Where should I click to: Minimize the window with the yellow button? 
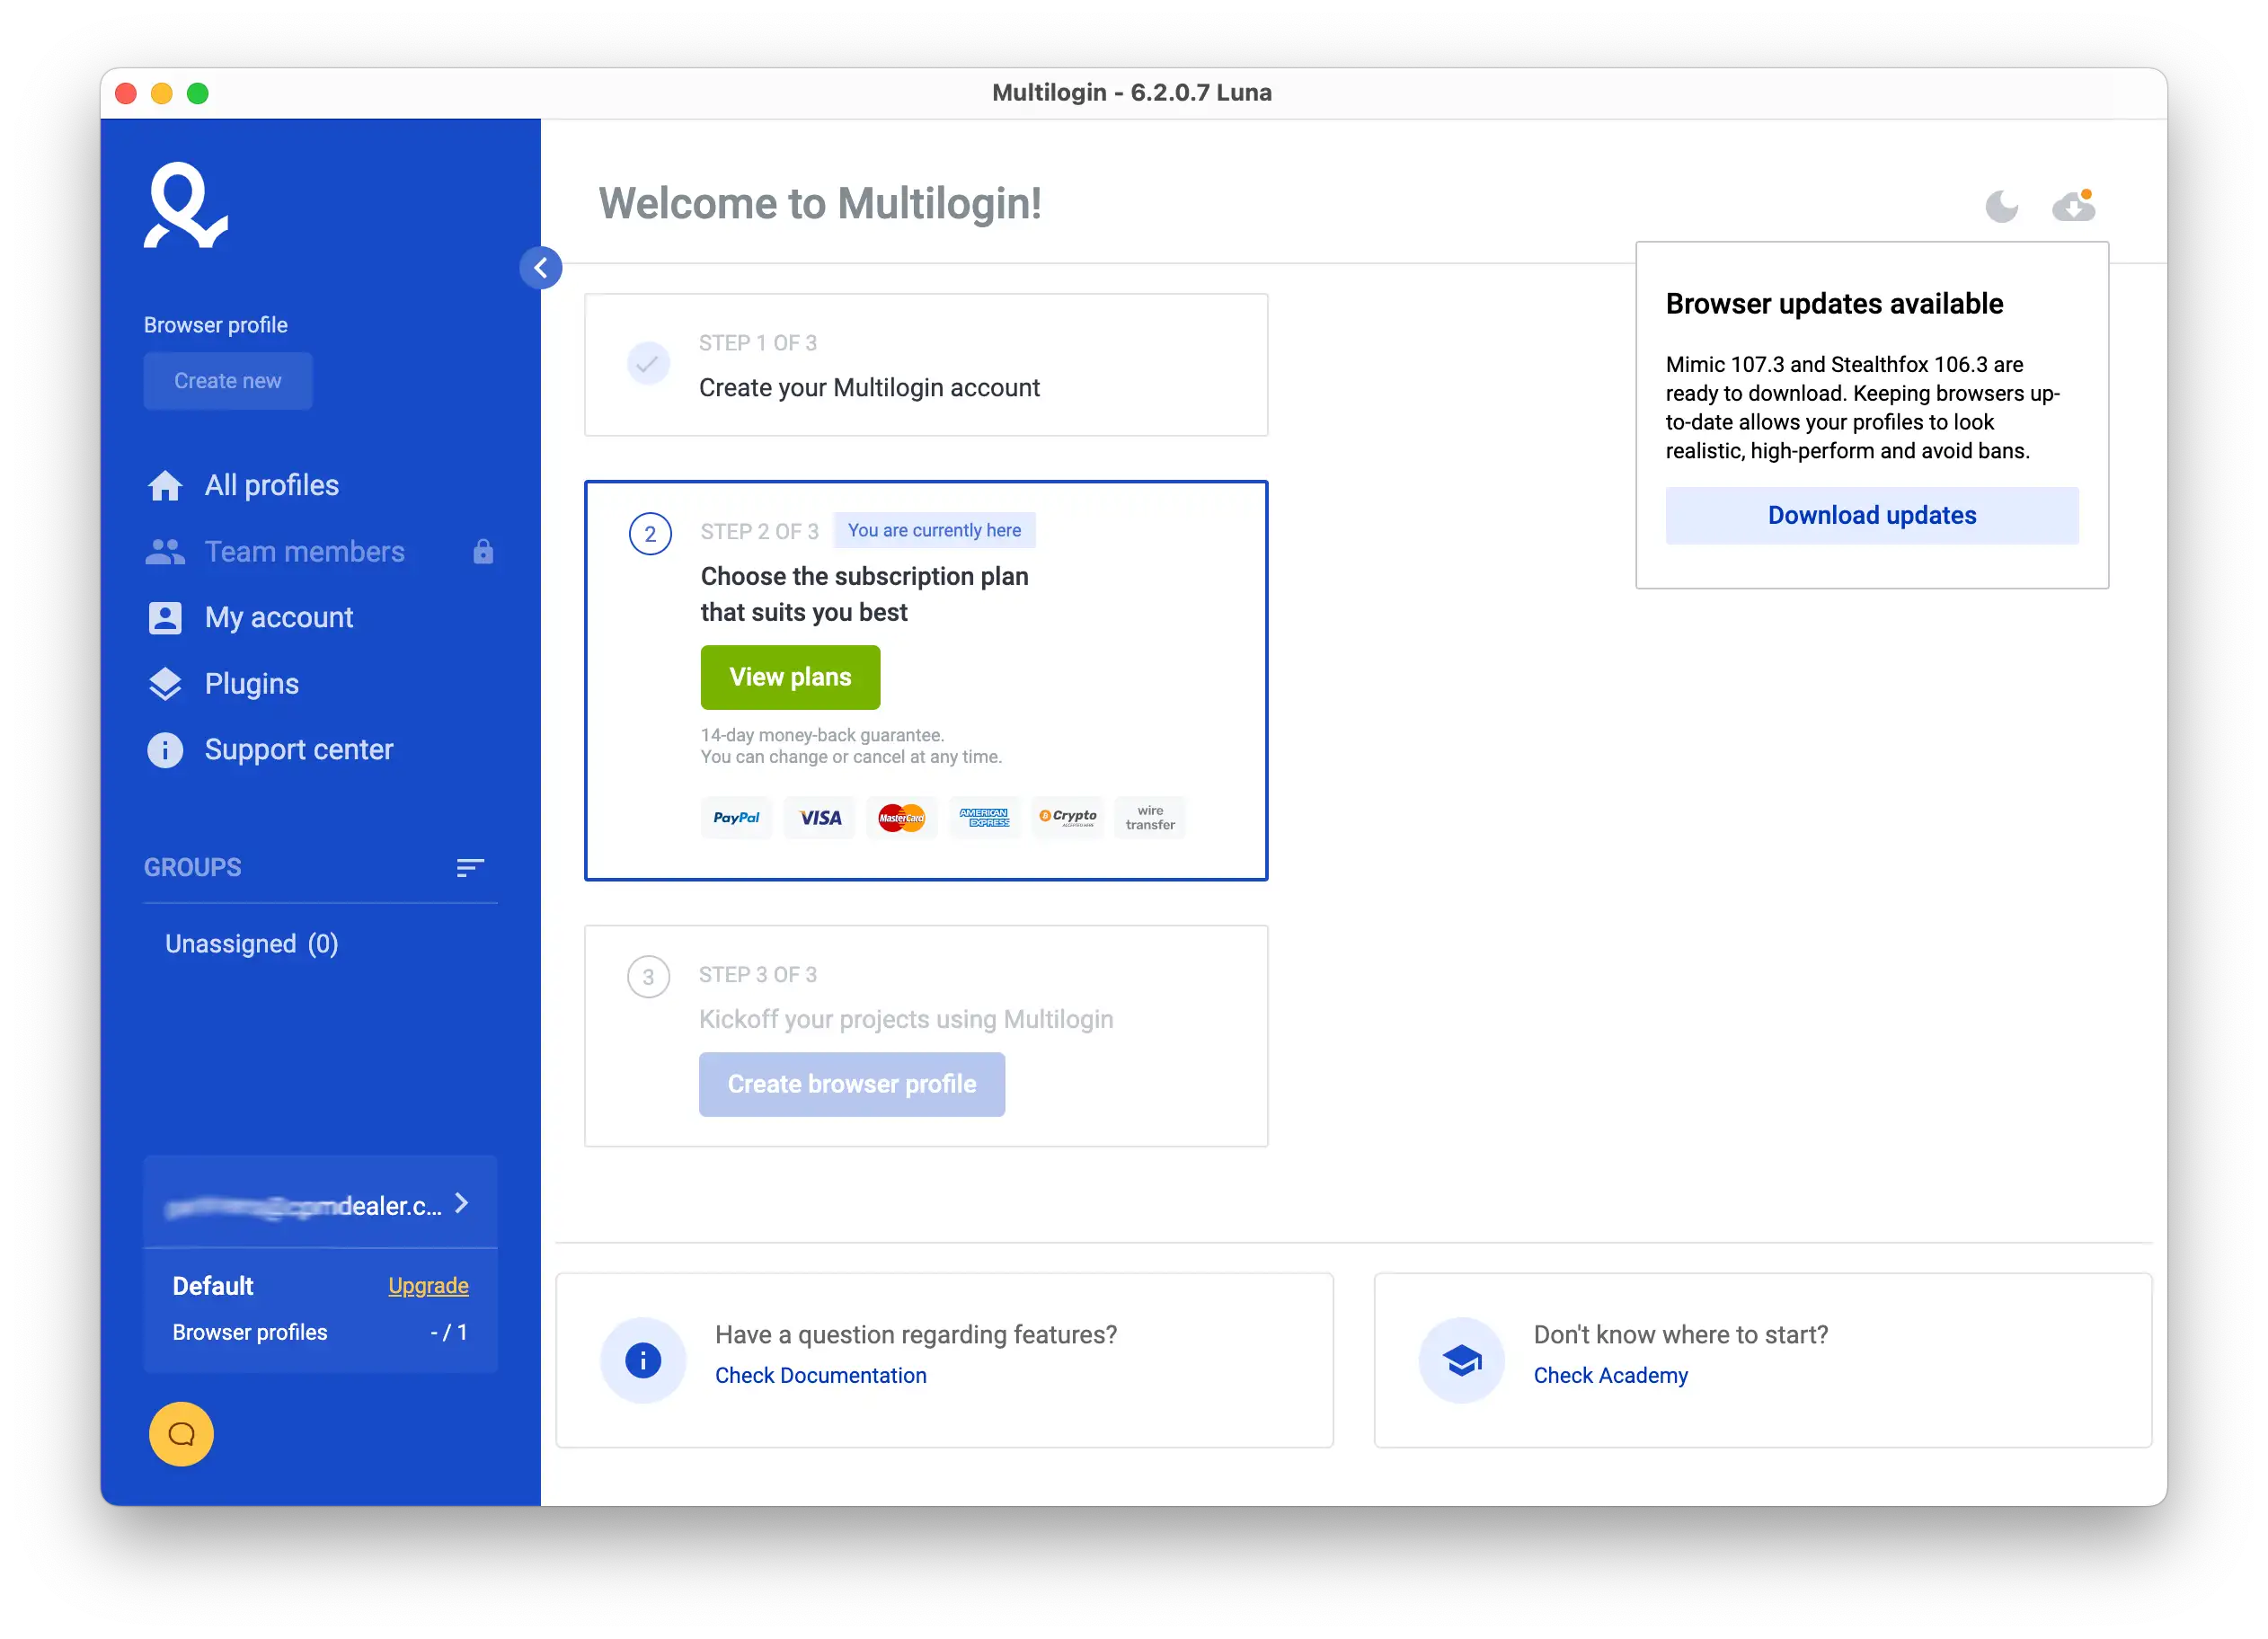pos(162,93)
